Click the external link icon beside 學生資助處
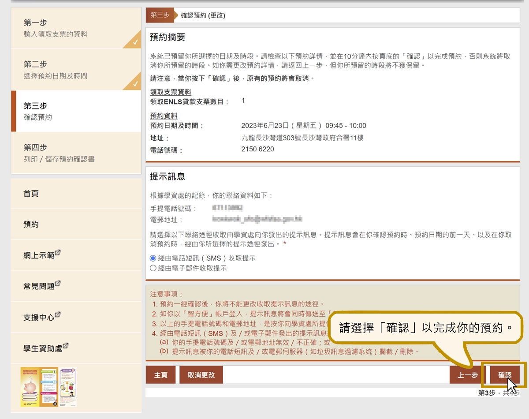The height and width of the screenshot is (419, 529). click(66, 345)
